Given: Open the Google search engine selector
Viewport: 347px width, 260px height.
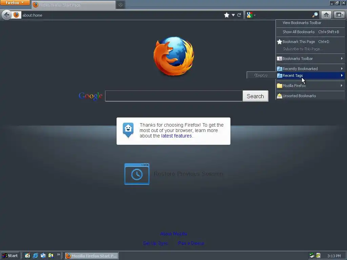Looking at the screenshot, I should tap(251, 15).
